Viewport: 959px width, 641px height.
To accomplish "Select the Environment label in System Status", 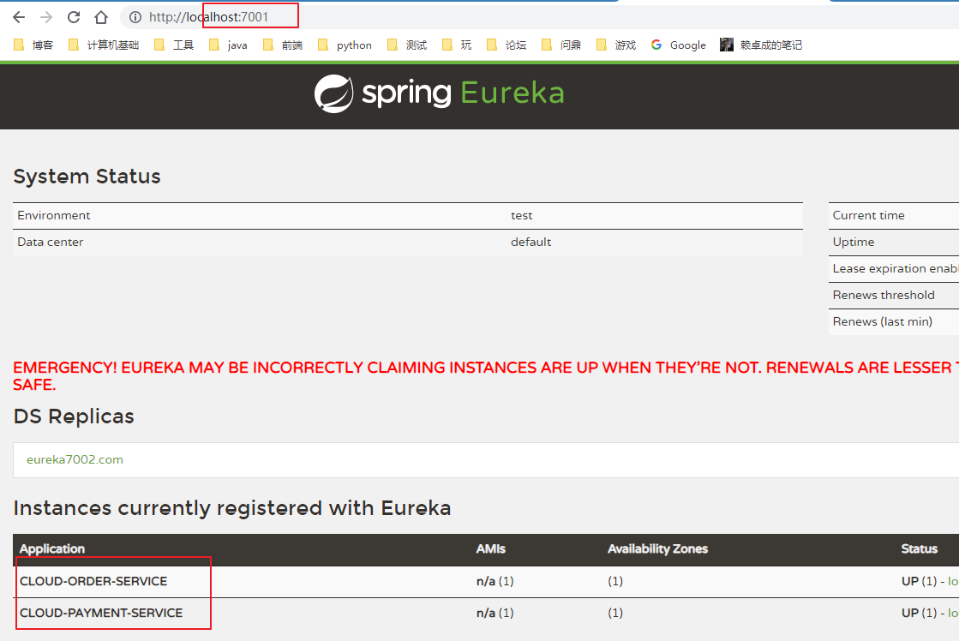I will (x=54, y=215).
